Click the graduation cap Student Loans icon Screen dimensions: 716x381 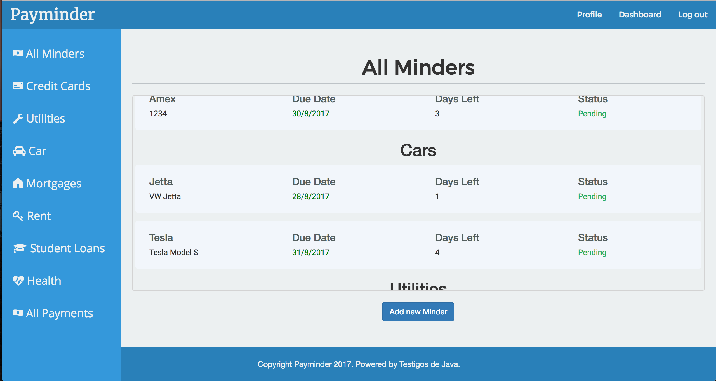pos(20,248)
